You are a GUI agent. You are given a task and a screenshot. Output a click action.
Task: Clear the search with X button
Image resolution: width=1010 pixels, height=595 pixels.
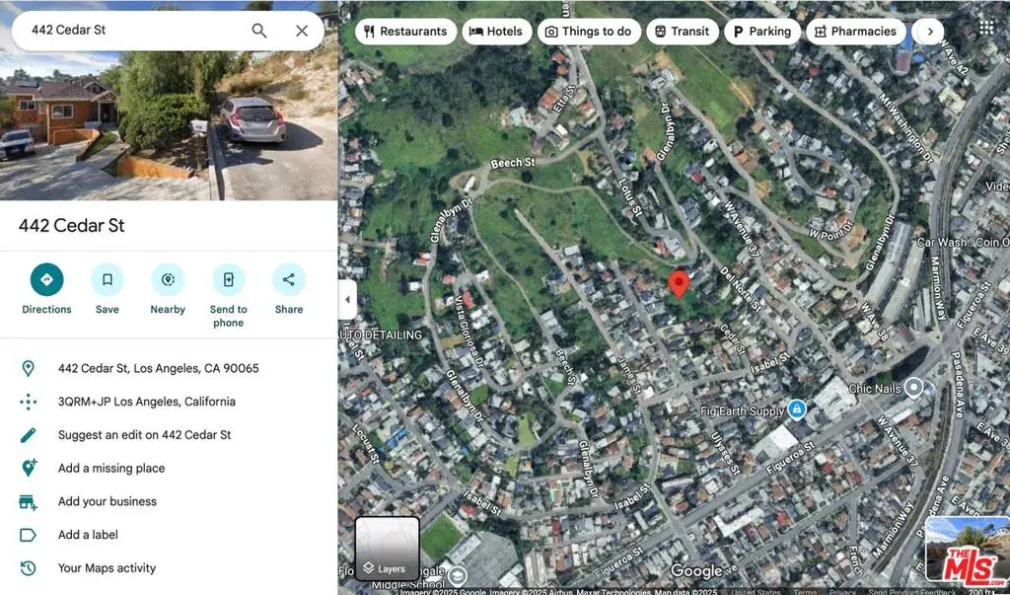(302, 31)
